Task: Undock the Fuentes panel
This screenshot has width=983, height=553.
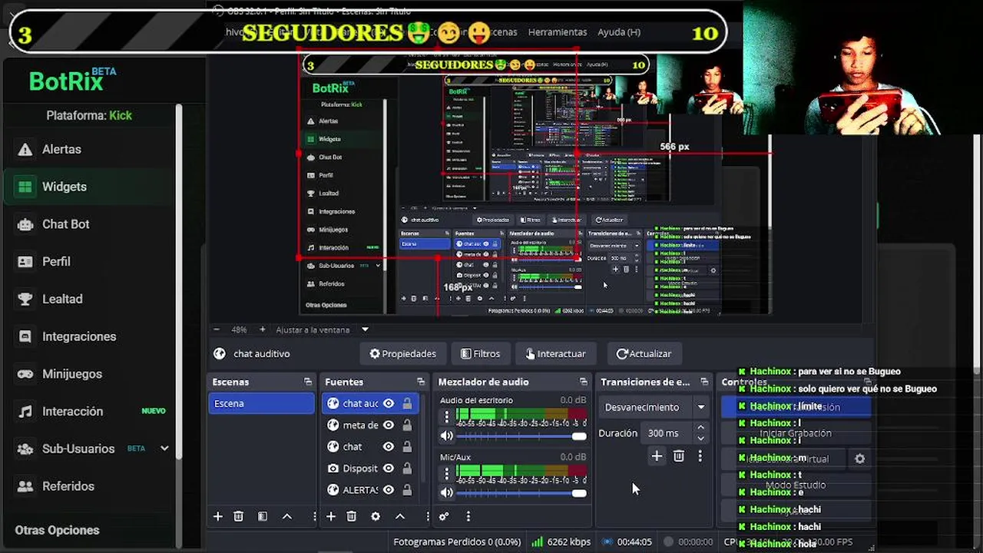Action: [421, 382]
